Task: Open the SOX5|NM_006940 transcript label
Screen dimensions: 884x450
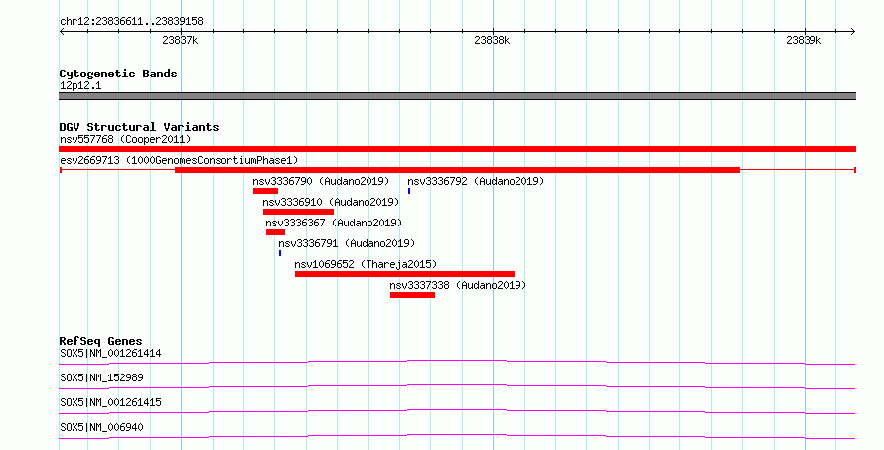Action: (101, 427)
